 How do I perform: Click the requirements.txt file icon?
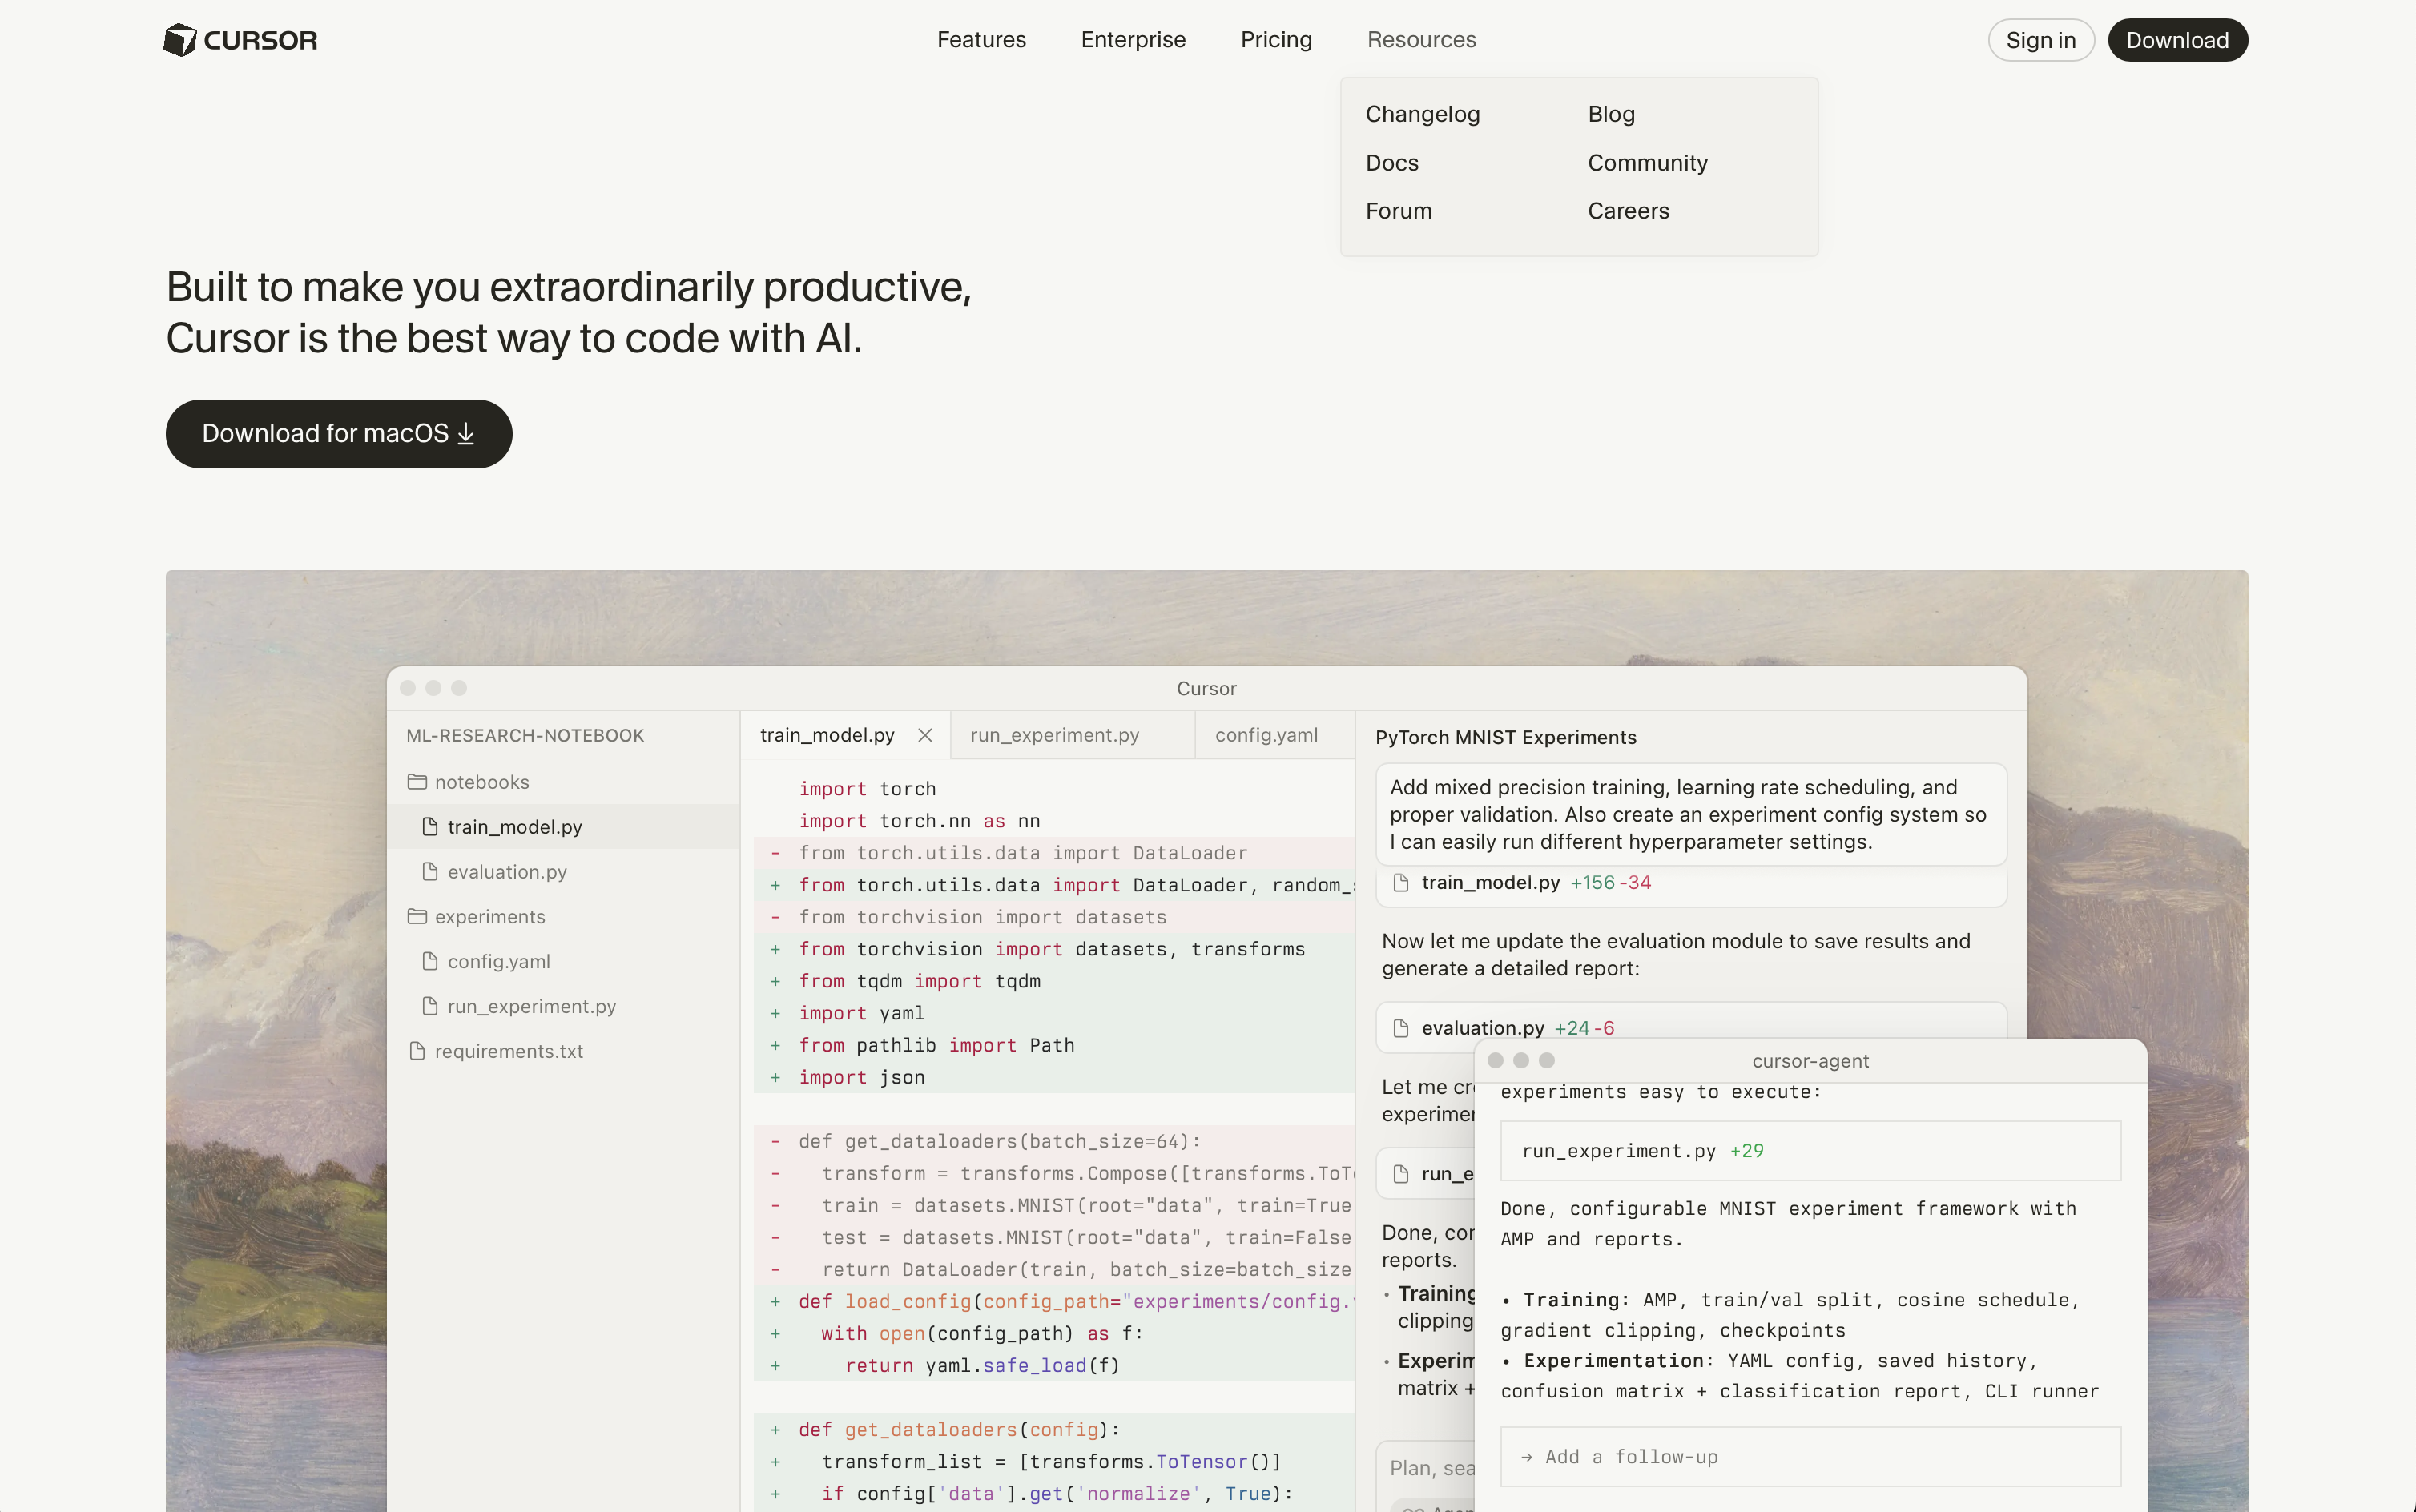click(x=417, y=1051)
